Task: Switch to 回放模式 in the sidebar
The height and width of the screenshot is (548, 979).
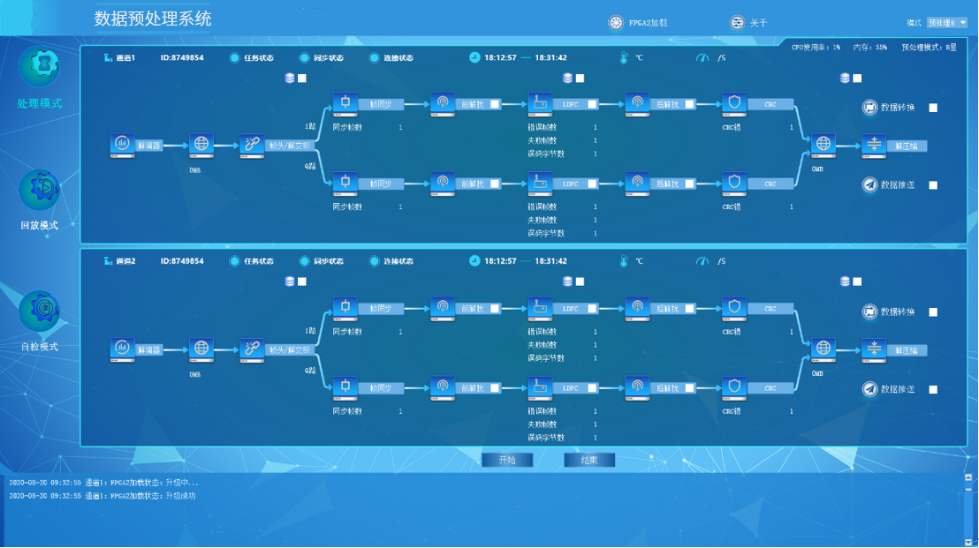Action: point(40,189)
